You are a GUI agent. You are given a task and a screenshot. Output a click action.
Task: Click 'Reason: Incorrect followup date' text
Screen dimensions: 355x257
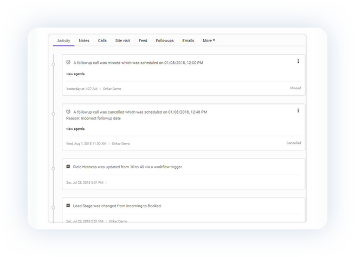(93, 118)
